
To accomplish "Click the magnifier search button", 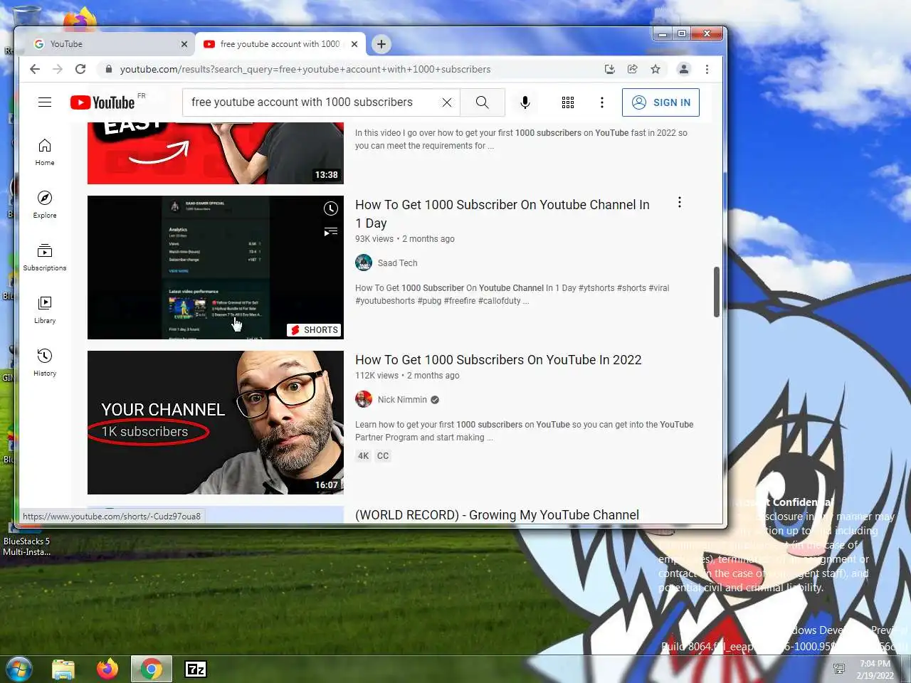I will 482,102.
